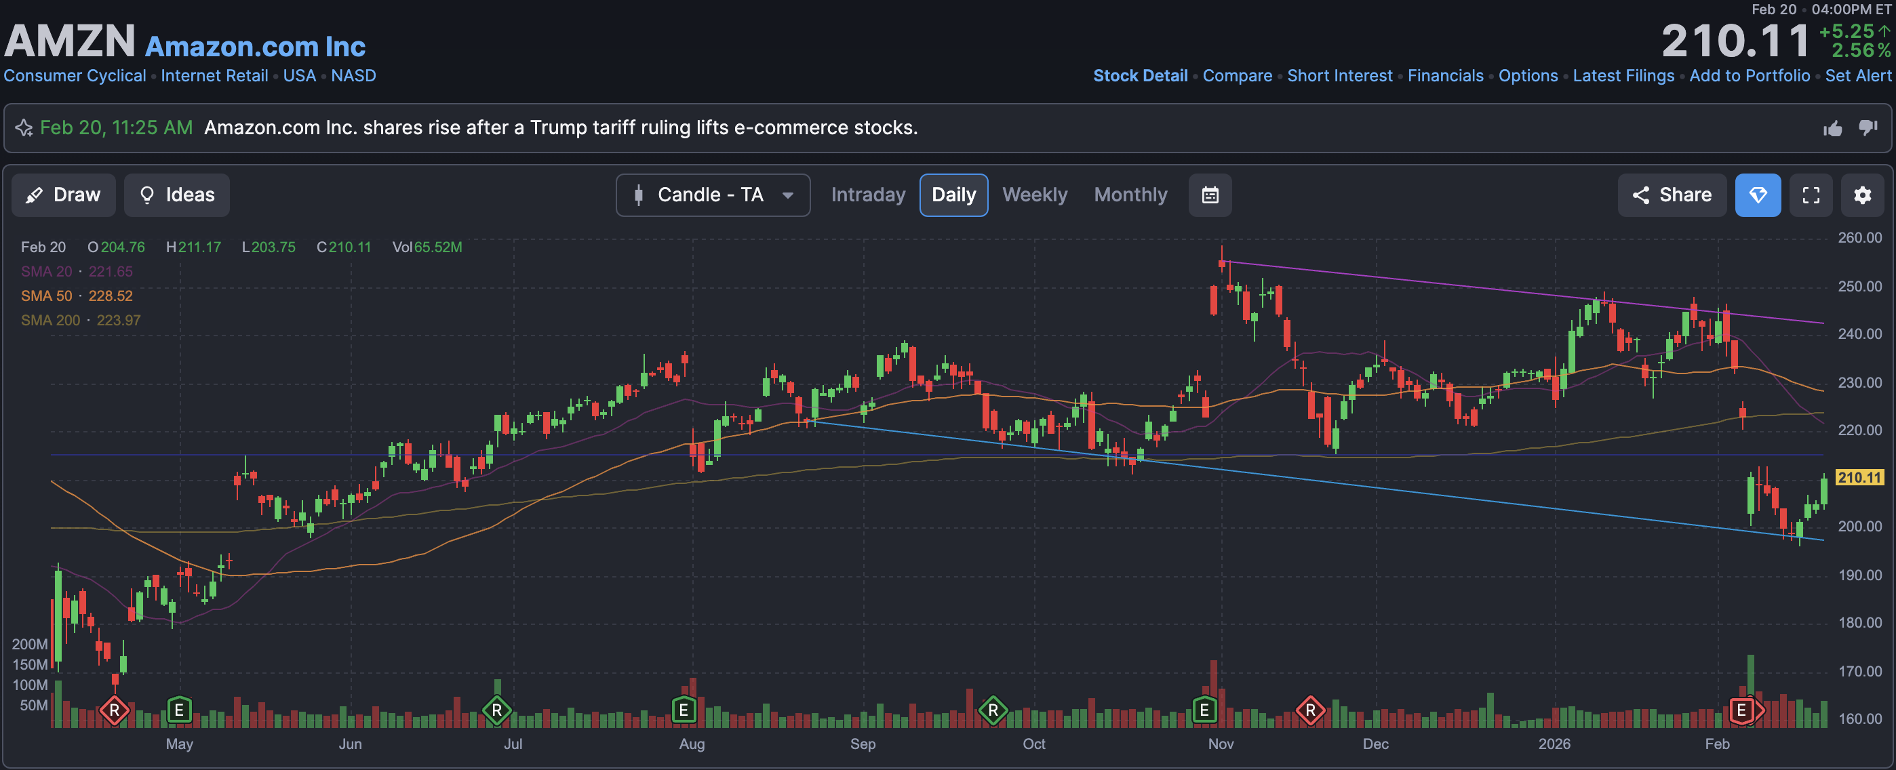Click the thumbs up icon on news
The image size is (1896, 770).
pyautogui.click(x=1832, y=129)
